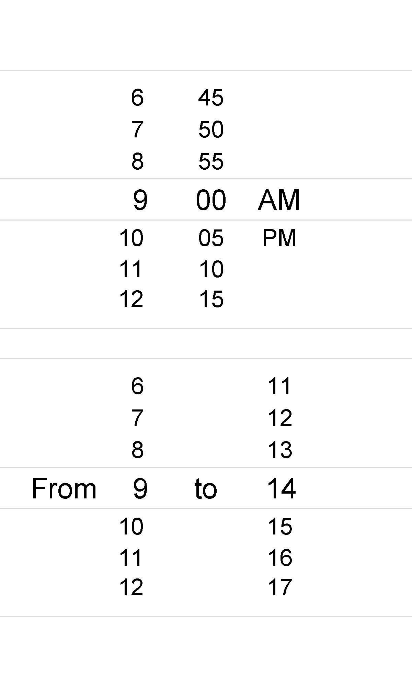Tap the selected 00 minutes value
Image resolution: width=412 pixels, height=687 pixels.
211,200
